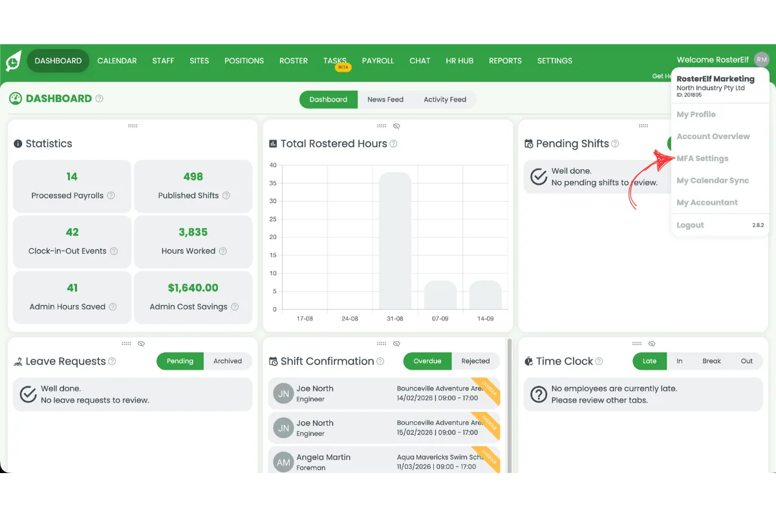
Task: Switch Leave Requests to Archived
Action: pos(228,361)
